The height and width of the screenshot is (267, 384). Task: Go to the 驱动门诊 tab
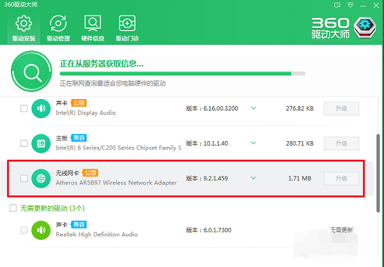127,28
